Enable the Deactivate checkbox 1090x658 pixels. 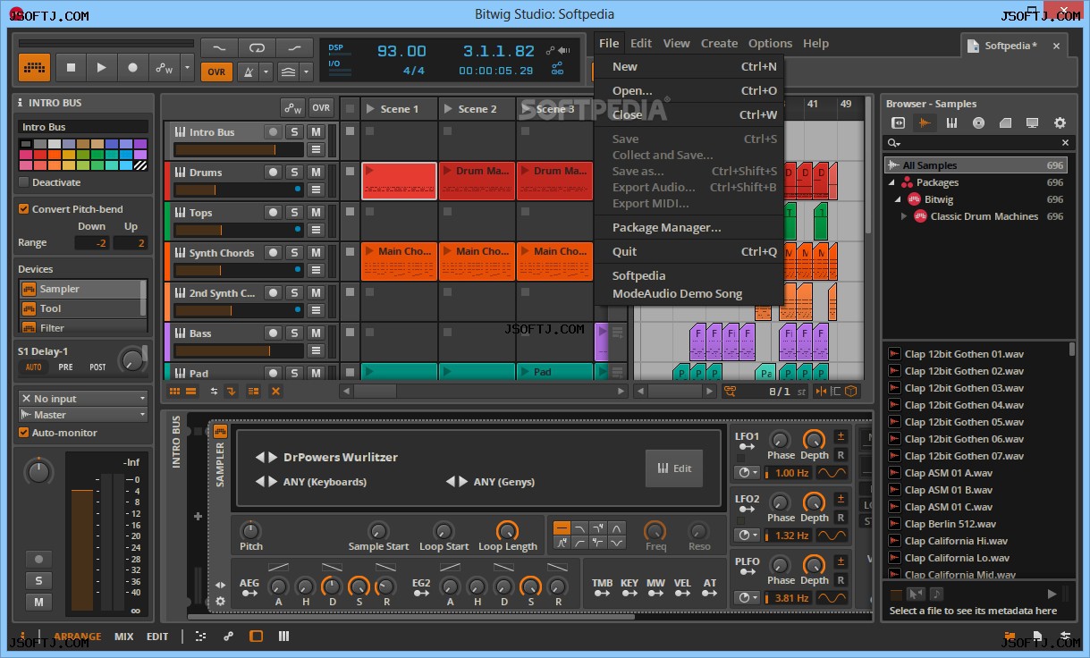(24, 181)
